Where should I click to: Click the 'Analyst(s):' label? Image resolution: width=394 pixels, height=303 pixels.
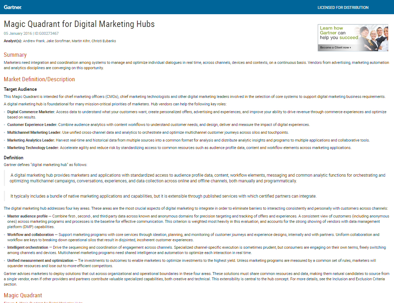tap(13, 41)
